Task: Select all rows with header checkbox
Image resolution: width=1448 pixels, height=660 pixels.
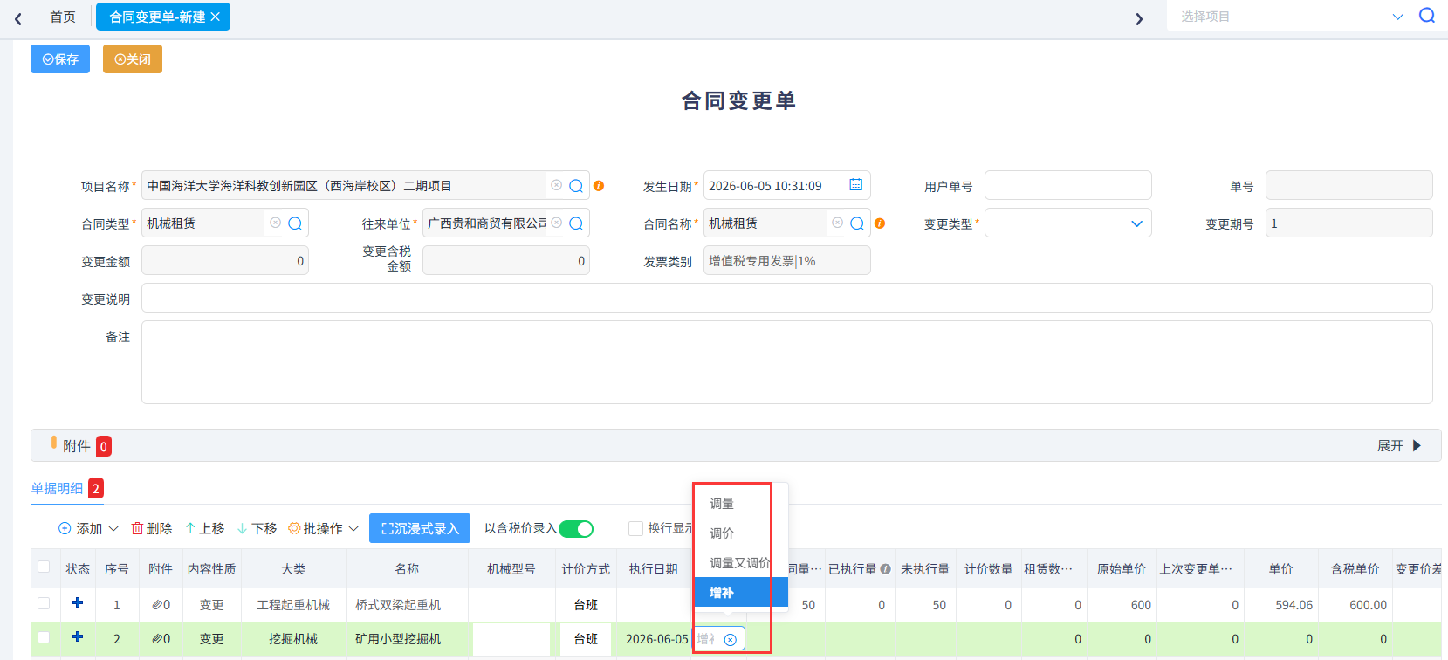Action: point(44,567)
